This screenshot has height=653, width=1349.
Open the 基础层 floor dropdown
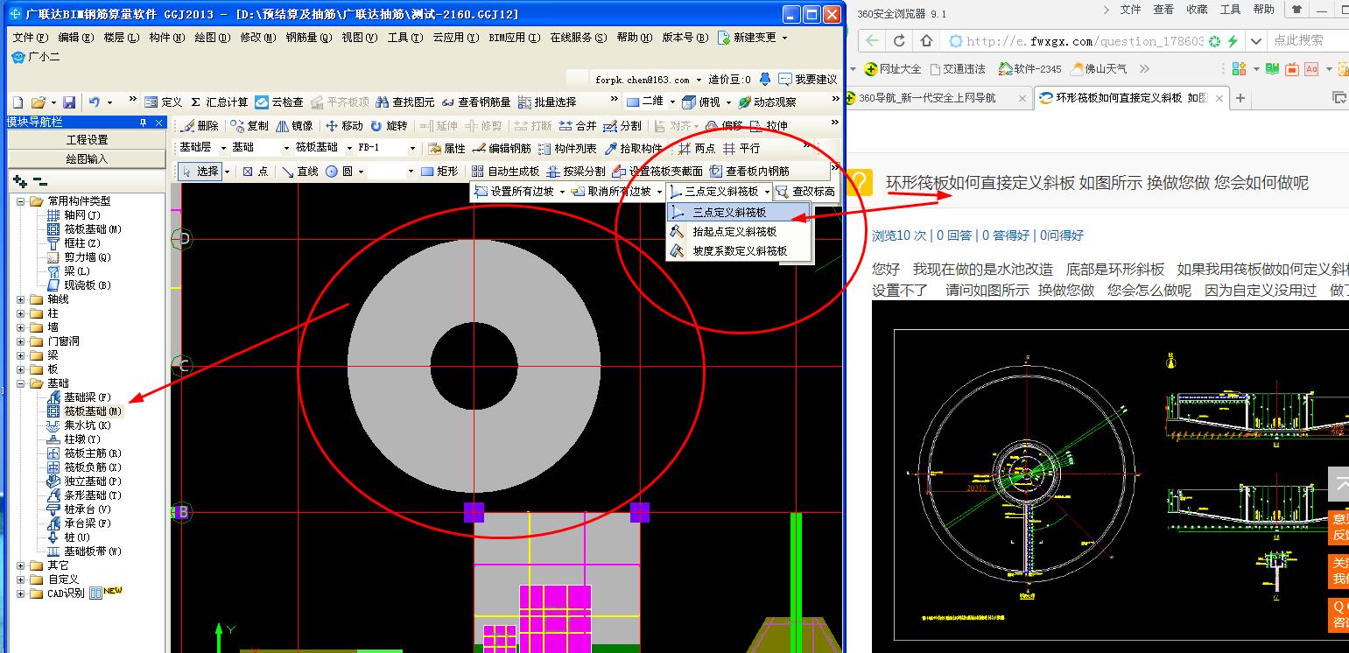223,149
